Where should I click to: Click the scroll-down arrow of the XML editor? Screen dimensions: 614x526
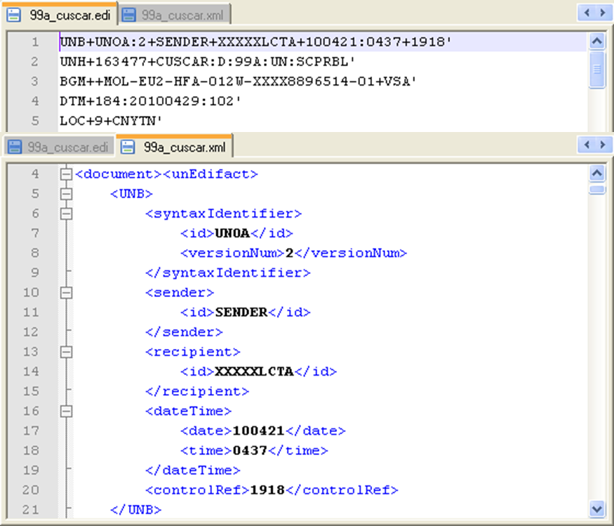tap(598, 507)
